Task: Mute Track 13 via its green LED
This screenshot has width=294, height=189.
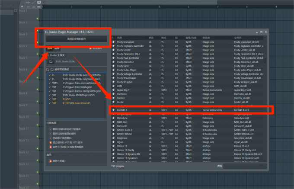Action: [38, 160]
